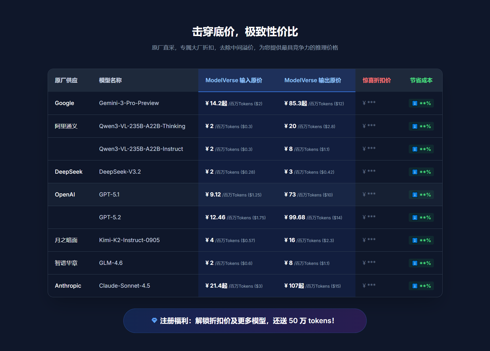Click the 原厂供应 column header

[66, 80]
